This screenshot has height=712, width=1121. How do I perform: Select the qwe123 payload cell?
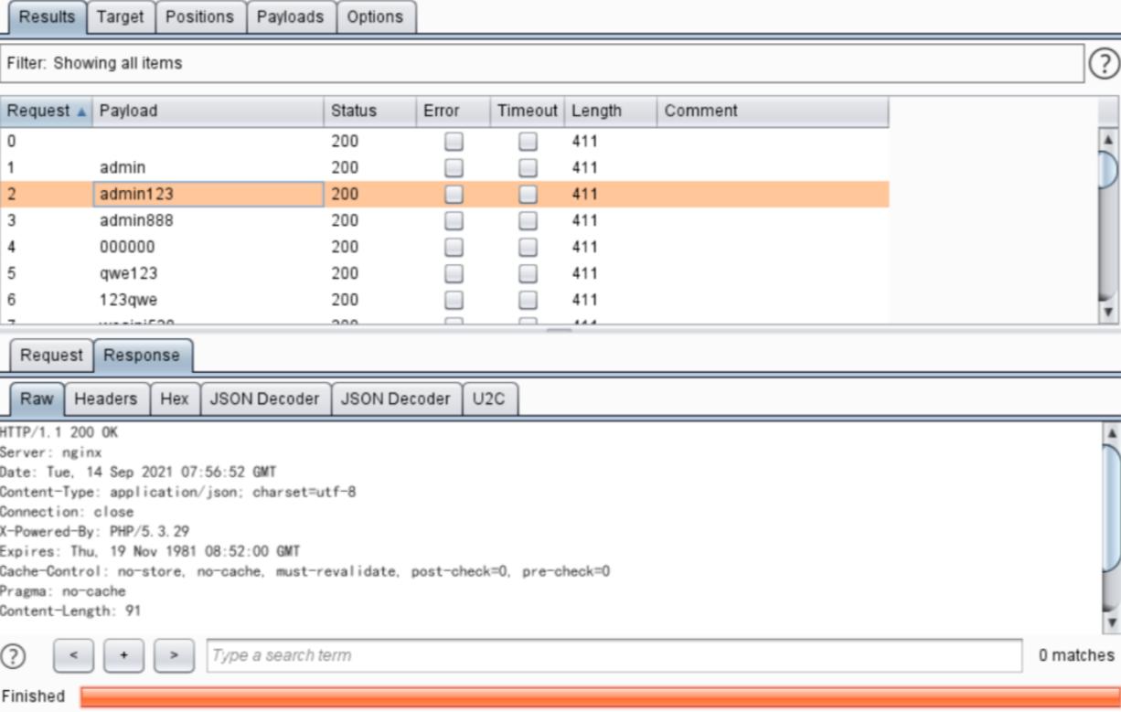[208, 273]
